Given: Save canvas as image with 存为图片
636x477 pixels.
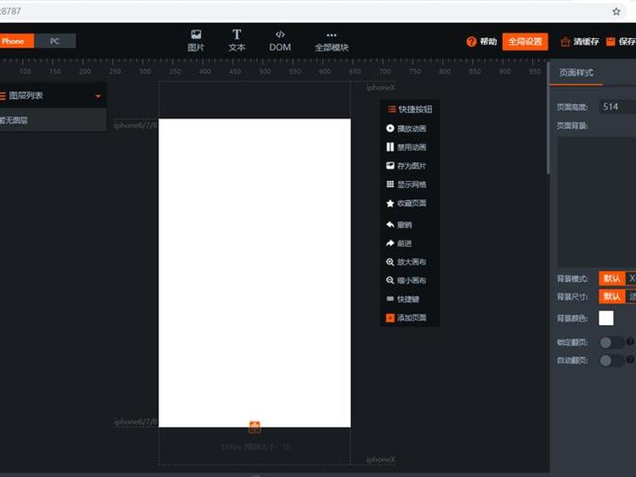Looking at the screenshot, I should pos(406,165).
